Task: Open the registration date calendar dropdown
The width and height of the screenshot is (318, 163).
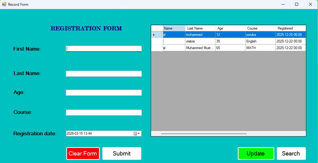Action: (x=137, y=133)
